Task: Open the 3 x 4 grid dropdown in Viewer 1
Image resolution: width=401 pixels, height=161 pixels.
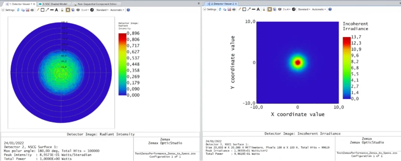Action: point(85,10)
